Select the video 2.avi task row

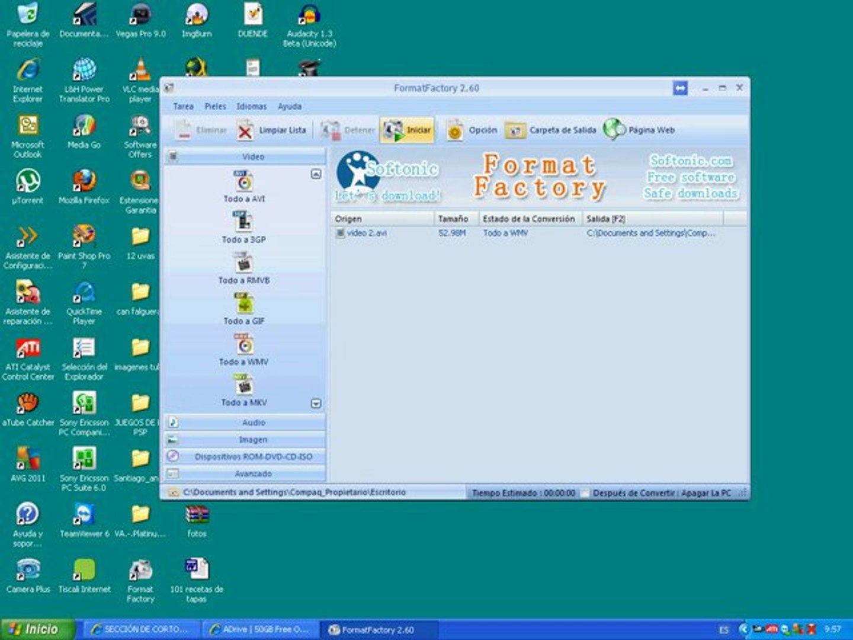point(539,233)
